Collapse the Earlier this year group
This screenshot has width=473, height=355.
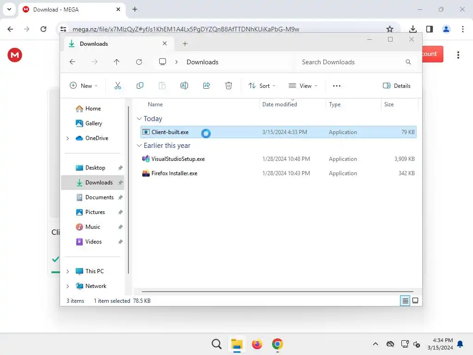tap(139, 146)
